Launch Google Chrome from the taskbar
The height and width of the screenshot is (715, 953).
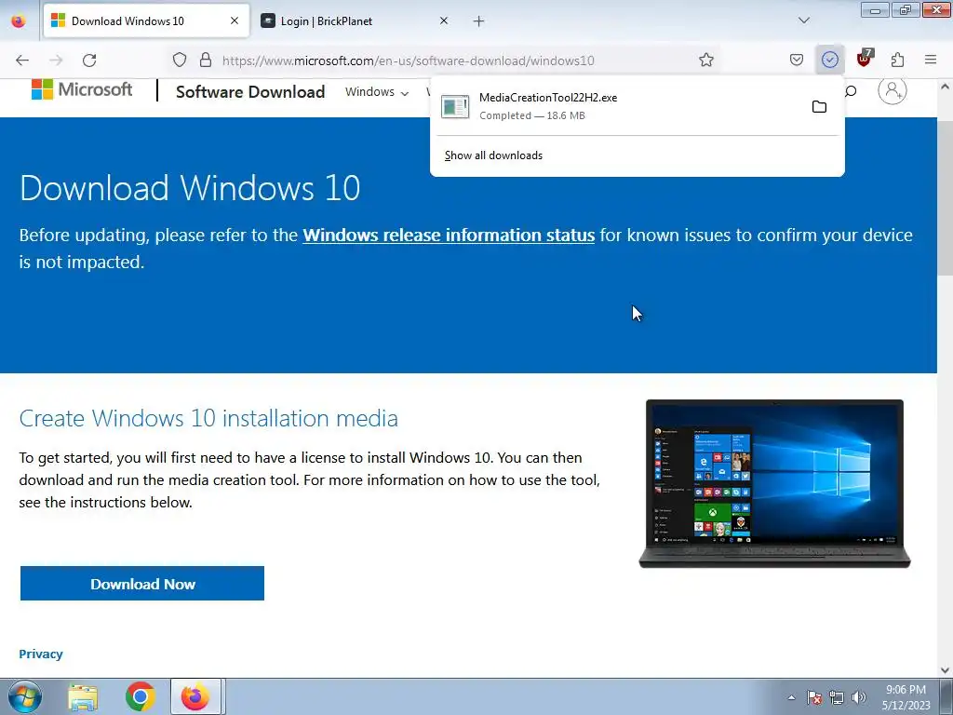(141, 697)
